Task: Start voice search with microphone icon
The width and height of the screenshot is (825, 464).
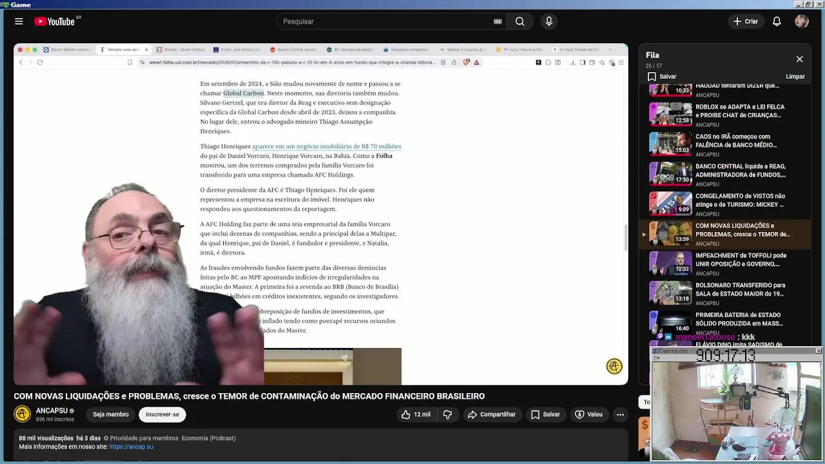Action: [x=549, y=21]
